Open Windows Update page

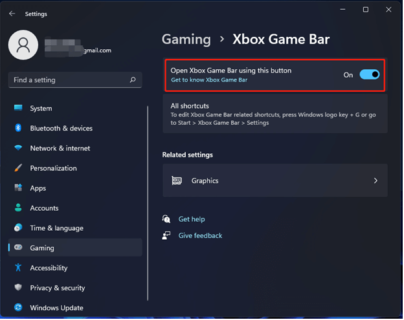coord(75,308)
